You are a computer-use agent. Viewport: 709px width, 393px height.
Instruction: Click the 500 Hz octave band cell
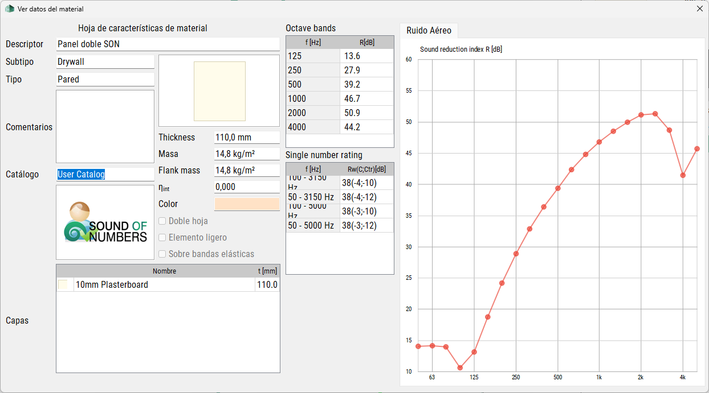coord(313,84)
